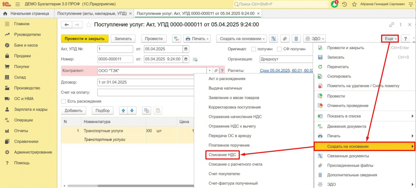This screenshot has height=188, width=416.
Task: Choose Акт о расхождениях menu item
Action: 227,79
